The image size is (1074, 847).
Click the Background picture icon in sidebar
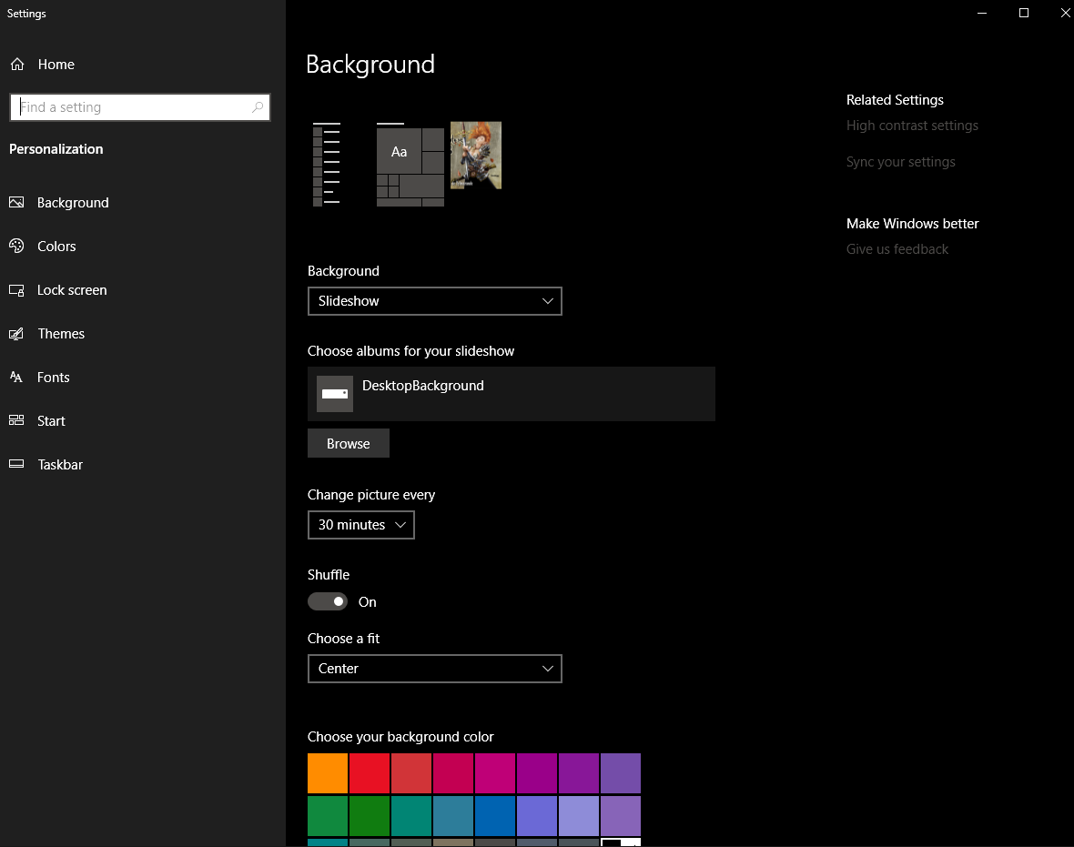[16, 203]
